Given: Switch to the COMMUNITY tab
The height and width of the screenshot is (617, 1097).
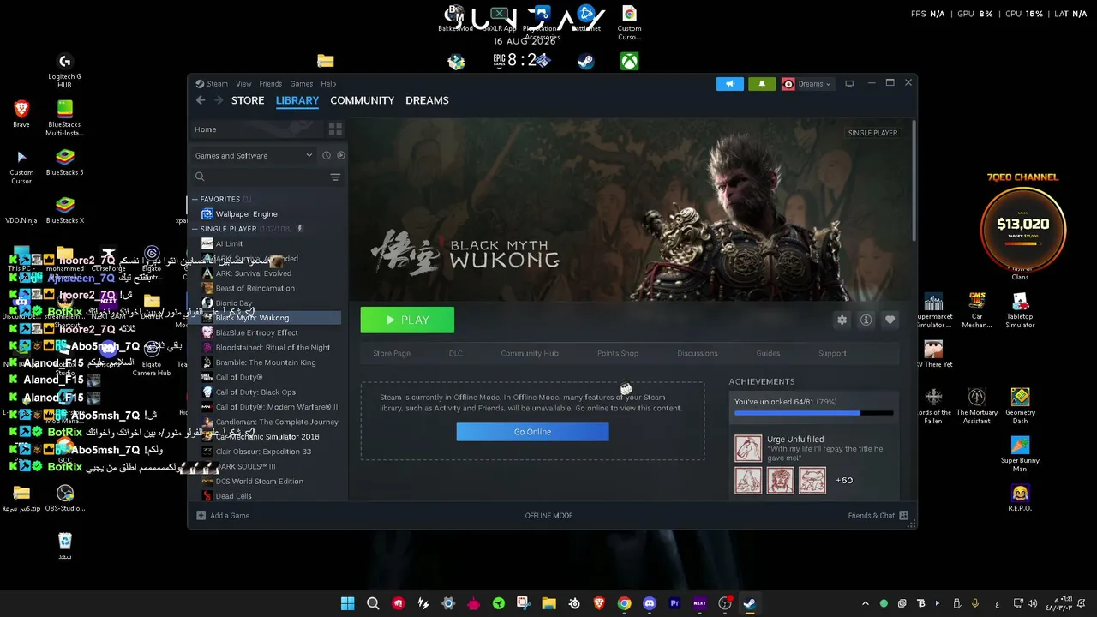Looking at the screenshot, I should click(362, 100).
